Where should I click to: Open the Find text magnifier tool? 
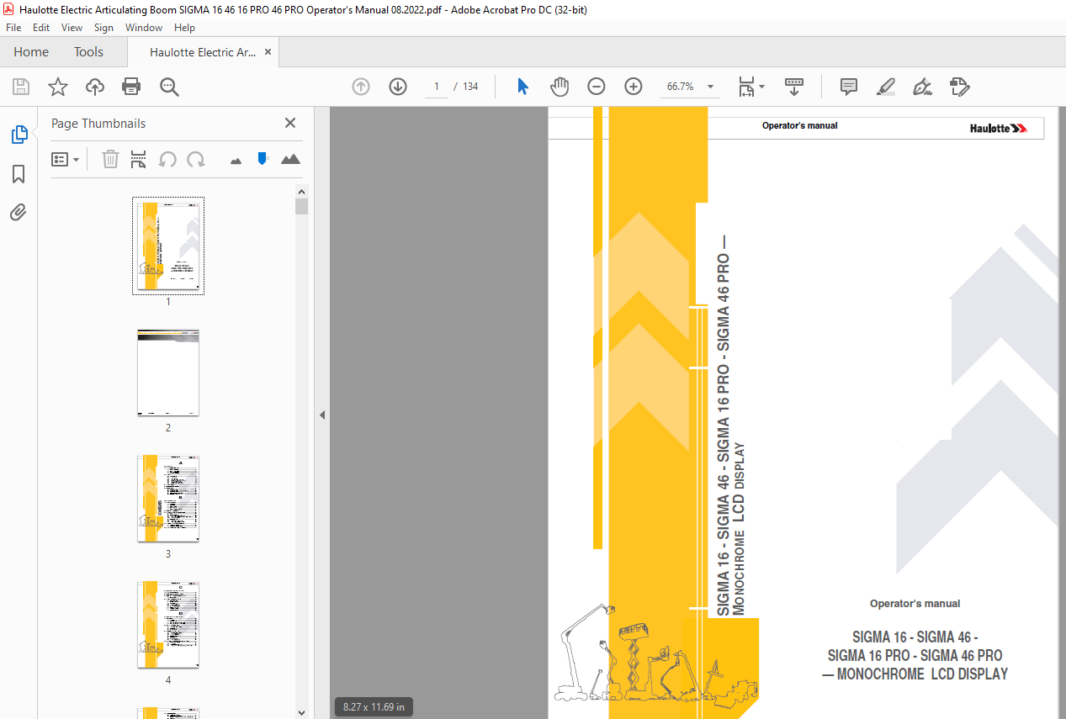(169, 87)
